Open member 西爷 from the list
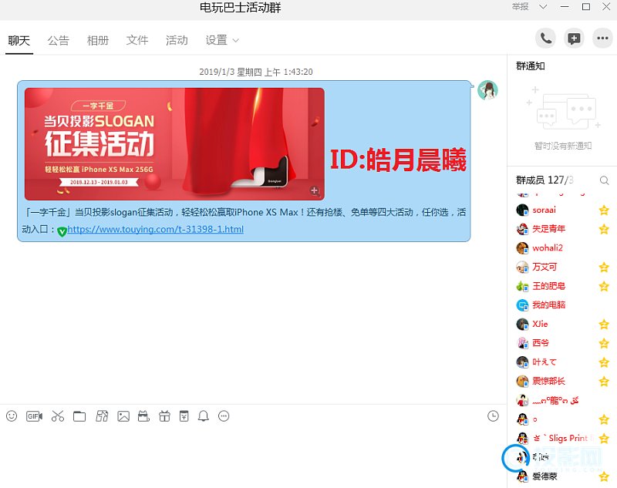 562,343
